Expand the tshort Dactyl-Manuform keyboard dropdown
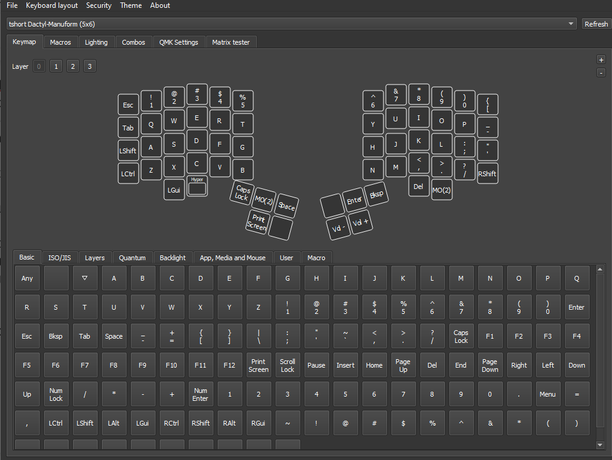612x460 pixels. click(x=292, y=24)
